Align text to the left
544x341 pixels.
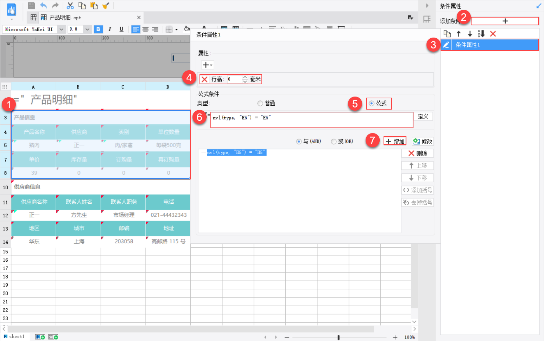(x=135, y=29)
